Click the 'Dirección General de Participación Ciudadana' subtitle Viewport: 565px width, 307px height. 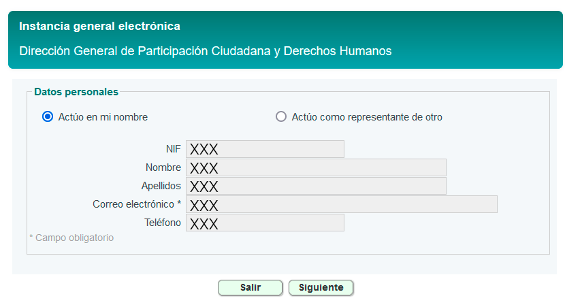pyautogui.click(x=206, y=51)
